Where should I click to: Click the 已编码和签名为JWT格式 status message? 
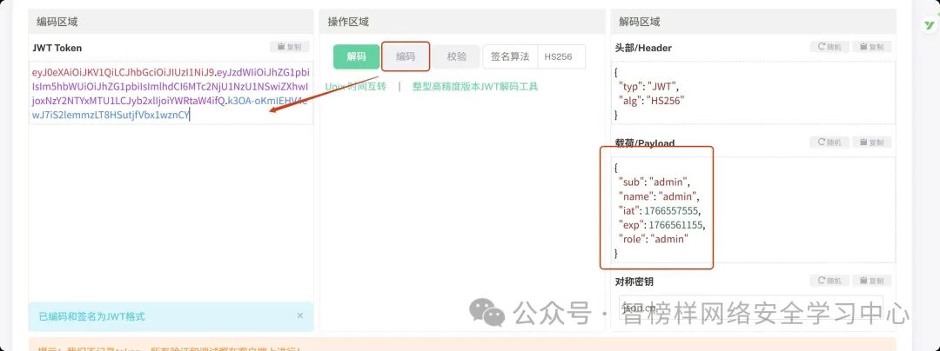(x=91, y=316)
